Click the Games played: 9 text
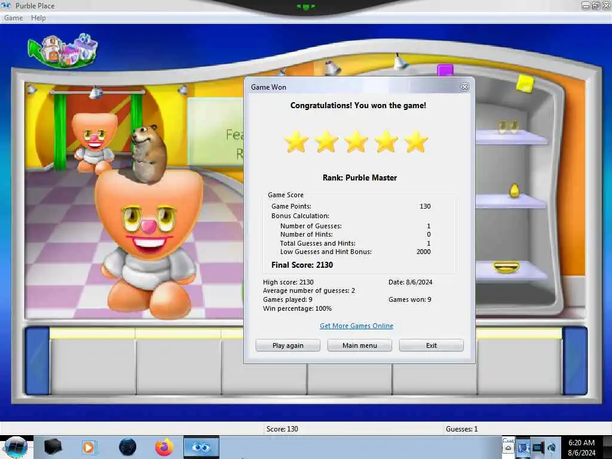The image size is (612, 459). click(x=287, y=299)
